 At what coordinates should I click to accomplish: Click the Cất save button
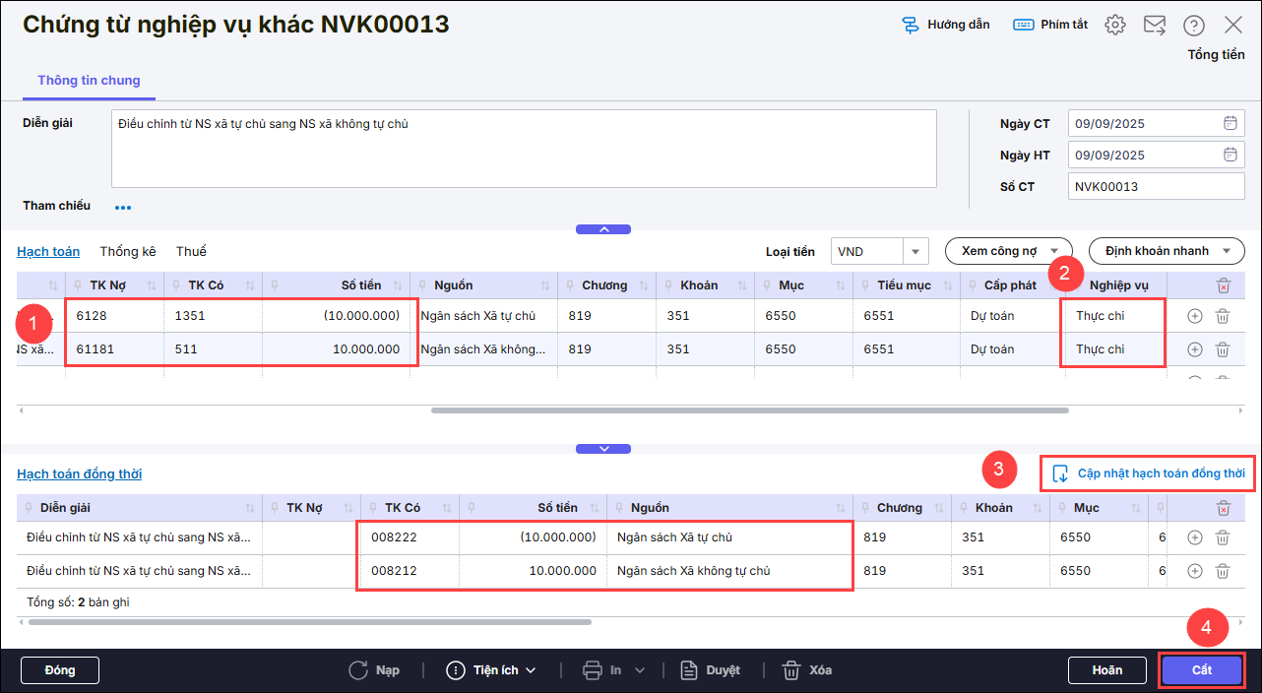pyautogui.click(x=1202, y=670)
